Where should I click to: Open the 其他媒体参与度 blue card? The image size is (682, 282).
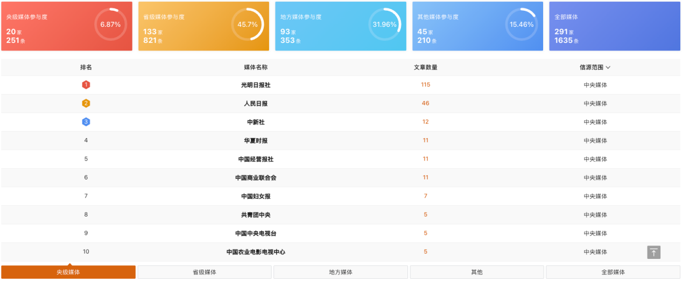477,26
